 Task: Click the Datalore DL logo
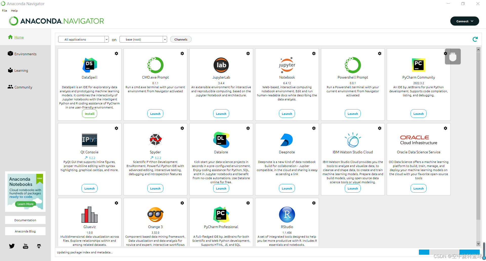[x=221, y=140]
